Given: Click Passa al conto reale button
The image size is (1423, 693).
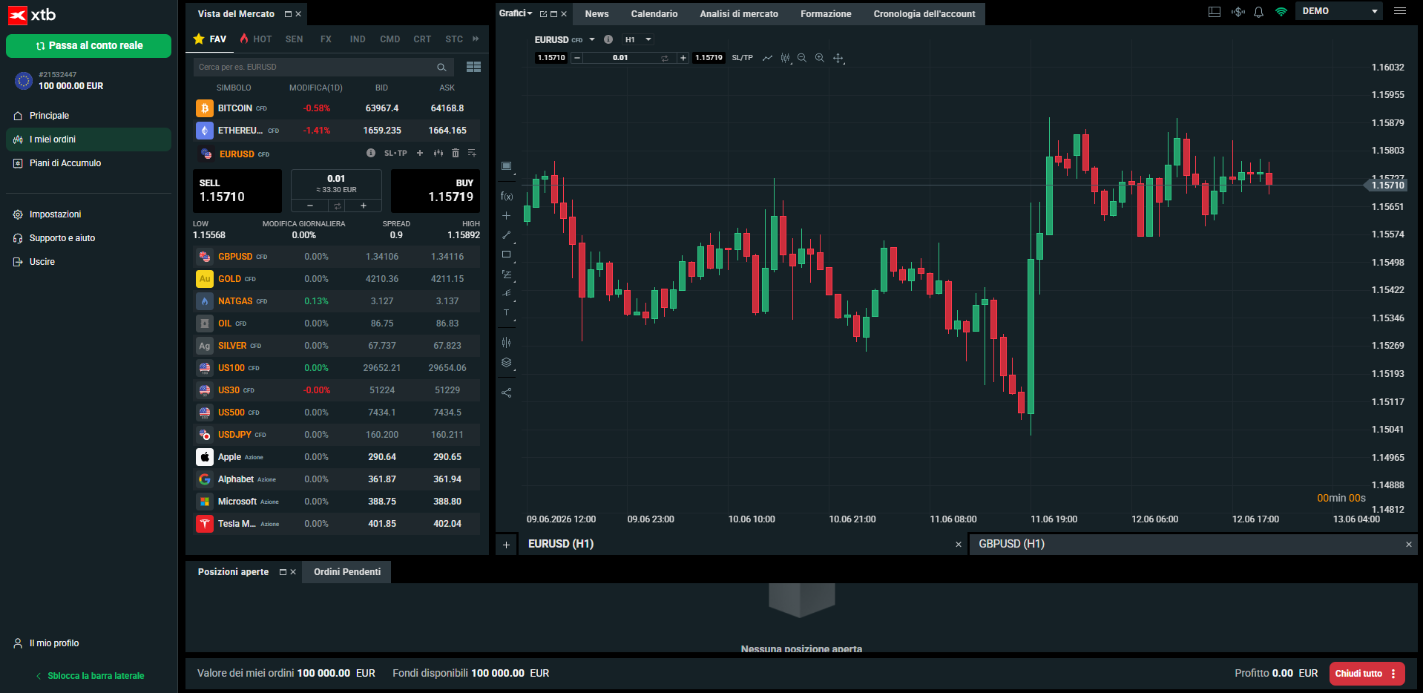Looking at the screenshot, I should tap(89, 45).
